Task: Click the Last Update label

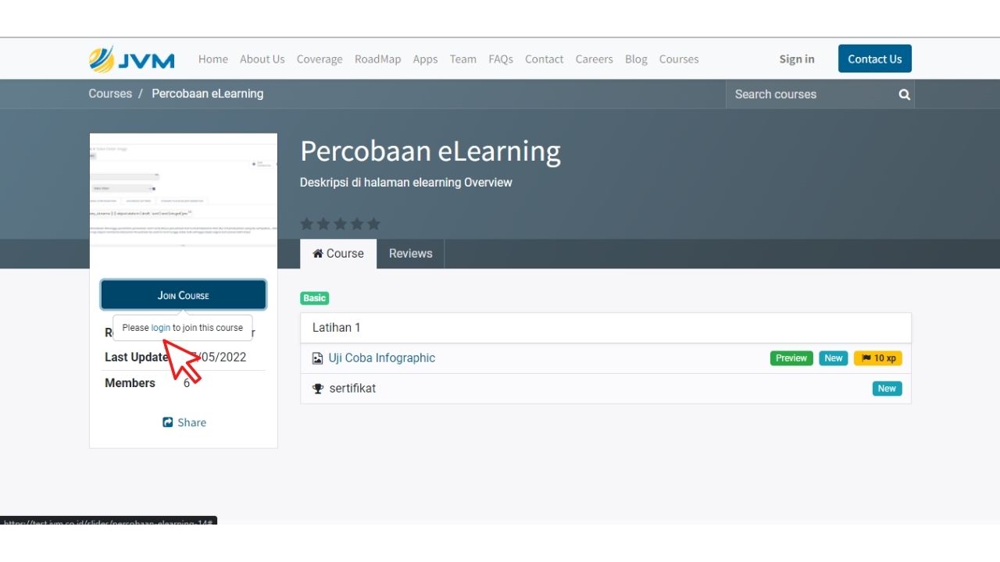Action: [137, 357]
